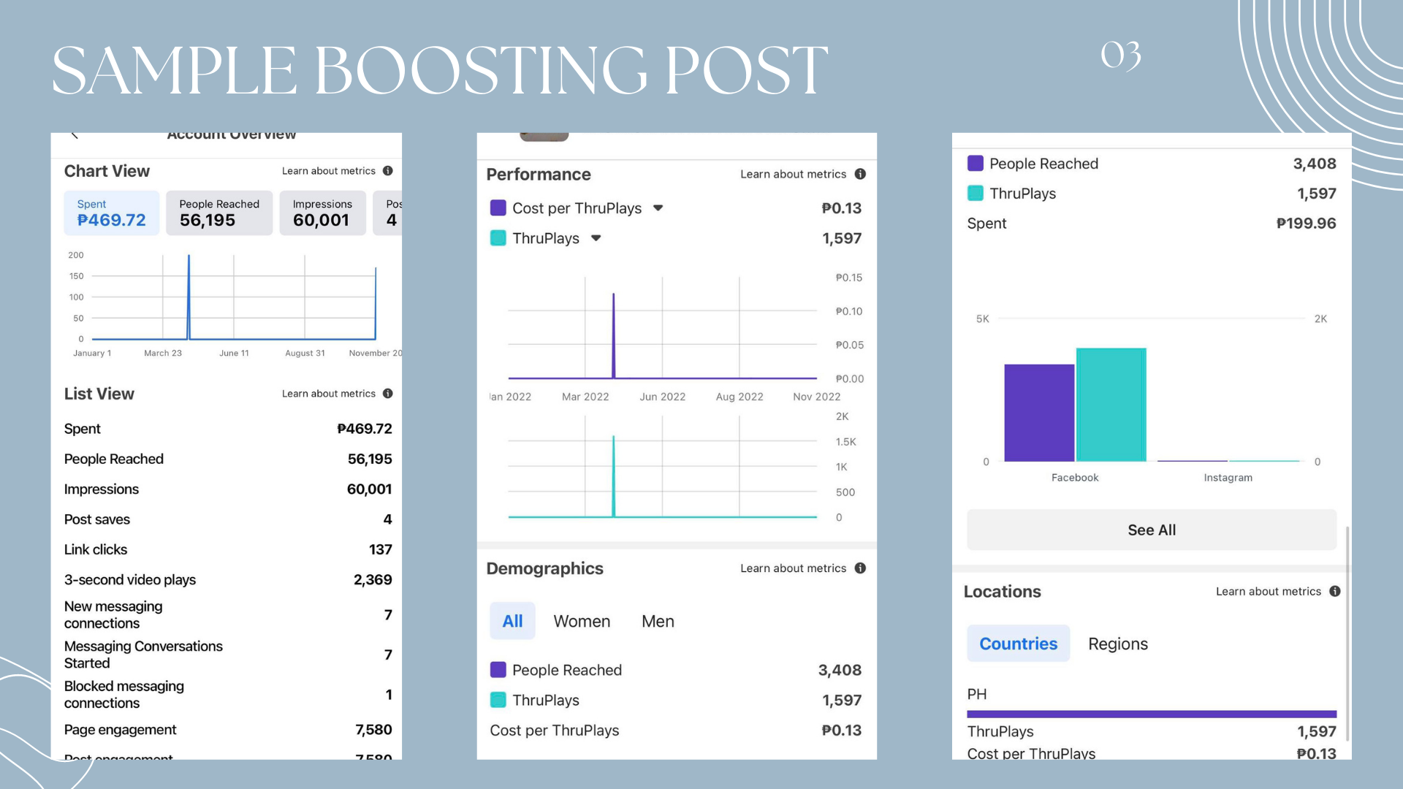Screen dimensions: 1403x789
Task: Open Cost per ThruPlays metric dropdown
Action: click(658, 208)
